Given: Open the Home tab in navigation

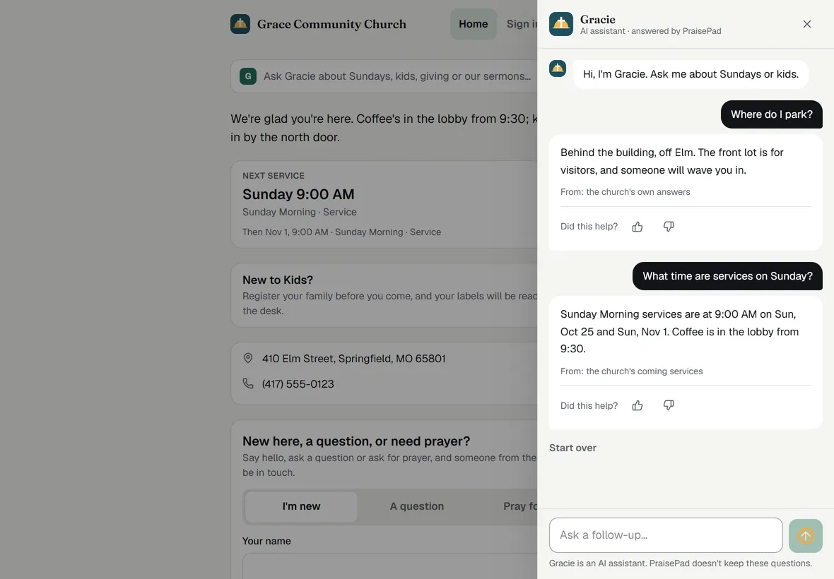Looking at the screenshot, I should click(474, 24).
